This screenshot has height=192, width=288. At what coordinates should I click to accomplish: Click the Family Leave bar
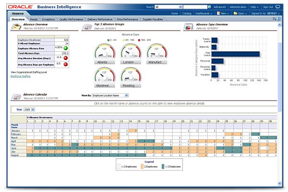tap(215, 40)
